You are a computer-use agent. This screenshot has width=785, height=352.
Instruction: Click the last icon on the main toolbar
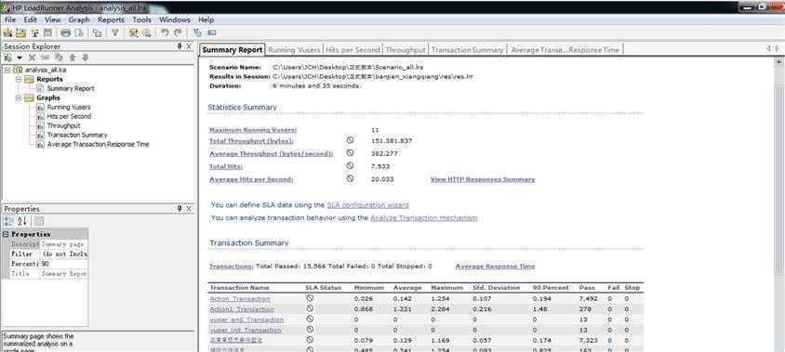click(x=212, y=33)
